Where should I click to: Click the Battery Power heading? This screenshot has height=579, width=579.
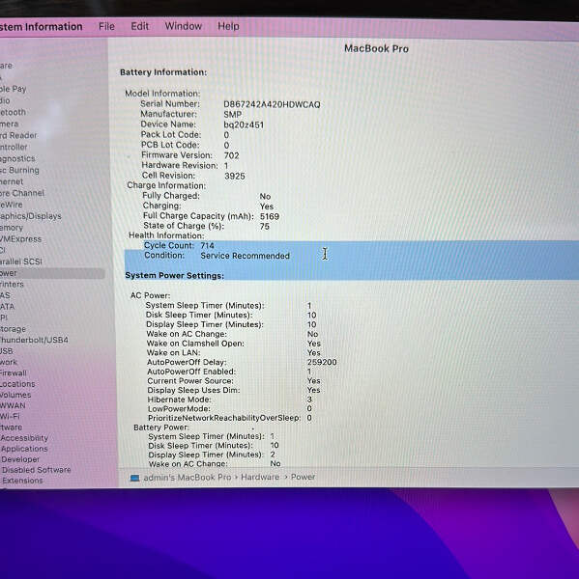[x=161, y=427]
